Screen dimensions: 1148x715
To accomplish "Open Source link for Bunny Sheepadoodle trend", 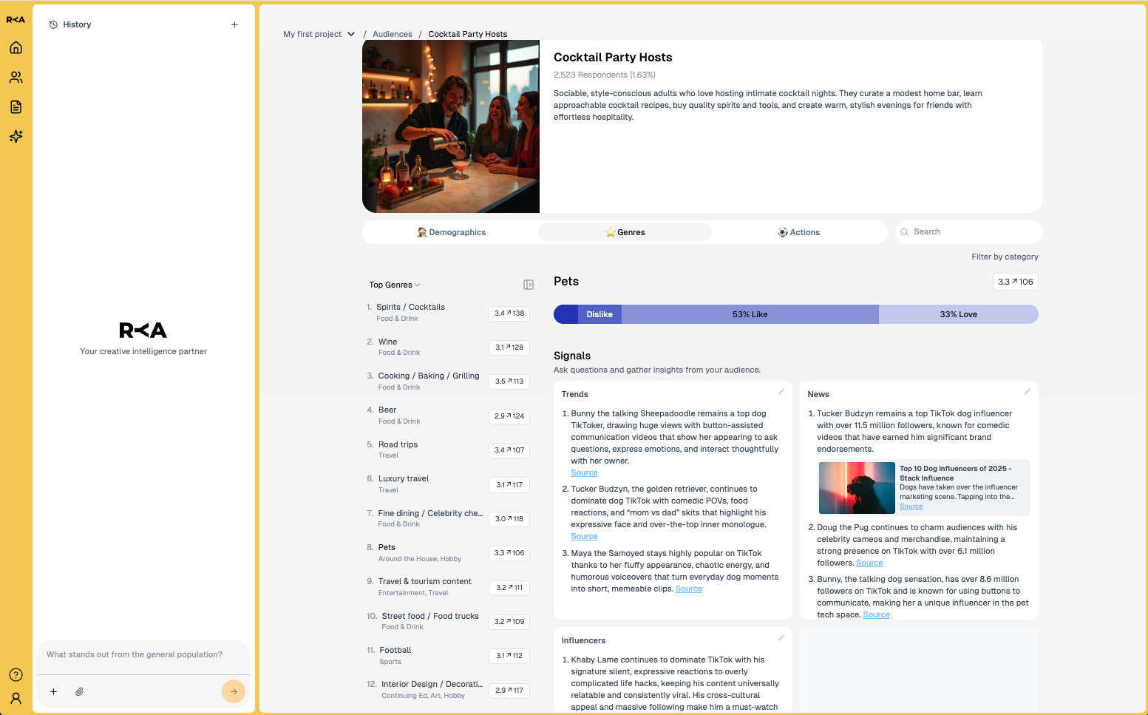I will 584,472.
